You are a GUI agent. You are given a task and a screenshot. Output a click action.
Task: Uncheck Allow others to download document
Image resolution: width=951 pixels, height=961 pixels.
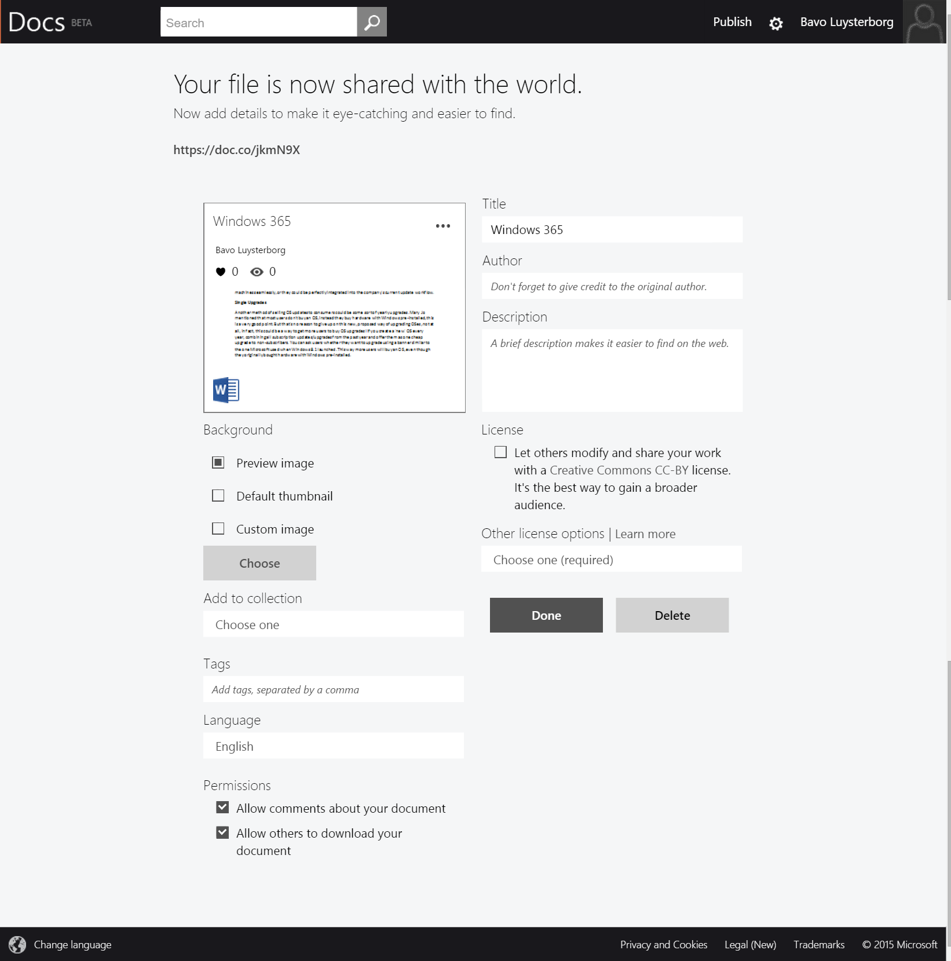tap(222, 832)
